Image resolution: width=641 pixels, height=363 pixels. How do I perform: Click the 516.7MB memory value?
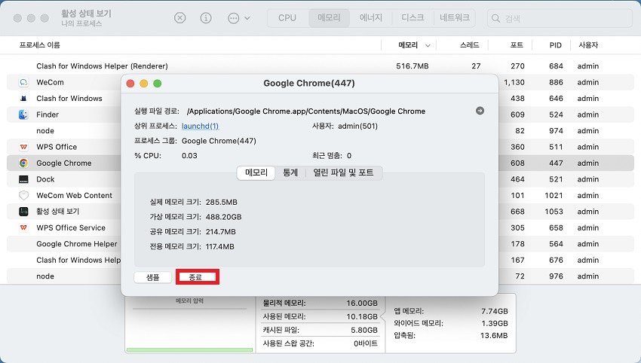[413, 66]
